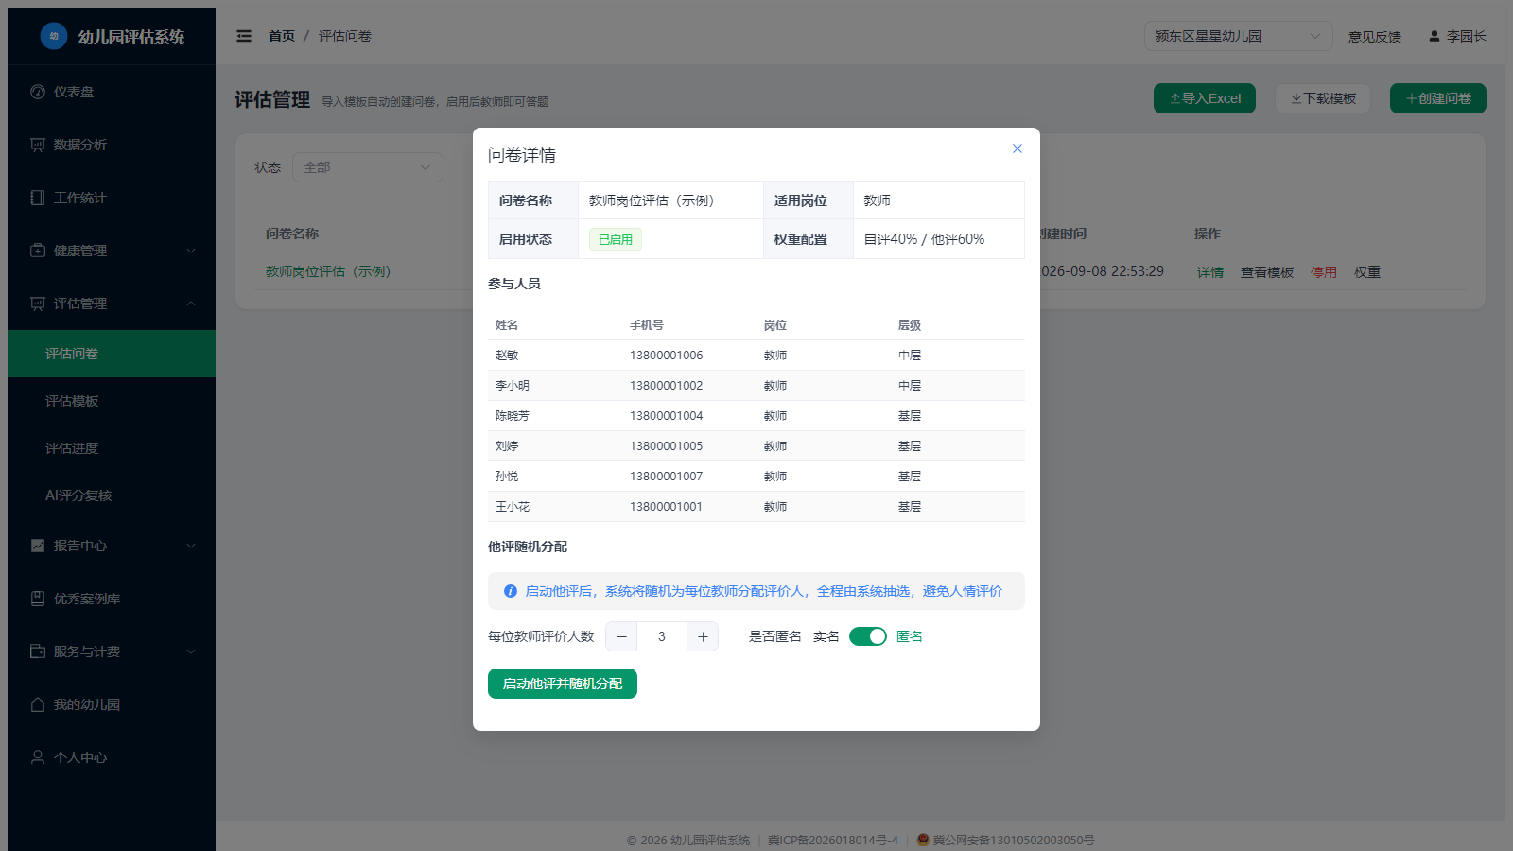Open 数据分析 in the sidebar

(x=112, y=145)
